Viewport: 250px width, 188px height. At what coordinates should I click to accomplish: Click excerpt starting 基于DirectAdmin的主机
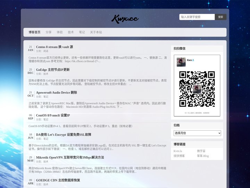98,147
